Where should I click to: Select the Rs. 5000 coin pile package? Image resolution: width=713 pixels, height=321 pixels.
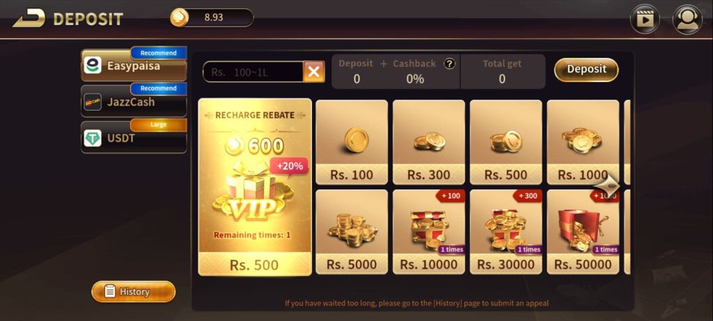(x=352, y=232)
